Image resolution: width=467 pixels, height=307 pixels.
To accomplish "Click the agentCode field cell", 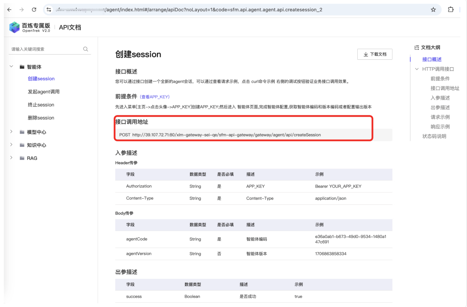I will coord(137,239).
